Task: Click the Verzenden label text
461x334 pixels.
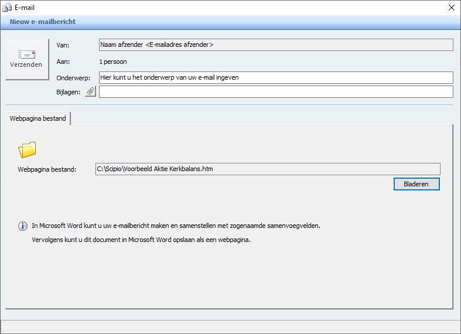Action: [26, 64]
